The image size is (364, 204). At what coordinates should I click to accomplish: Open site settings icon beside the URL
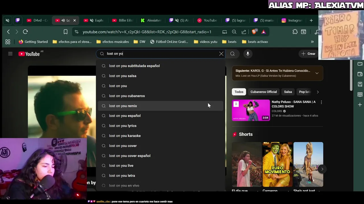pyautogui.click(x=76, y=32)
